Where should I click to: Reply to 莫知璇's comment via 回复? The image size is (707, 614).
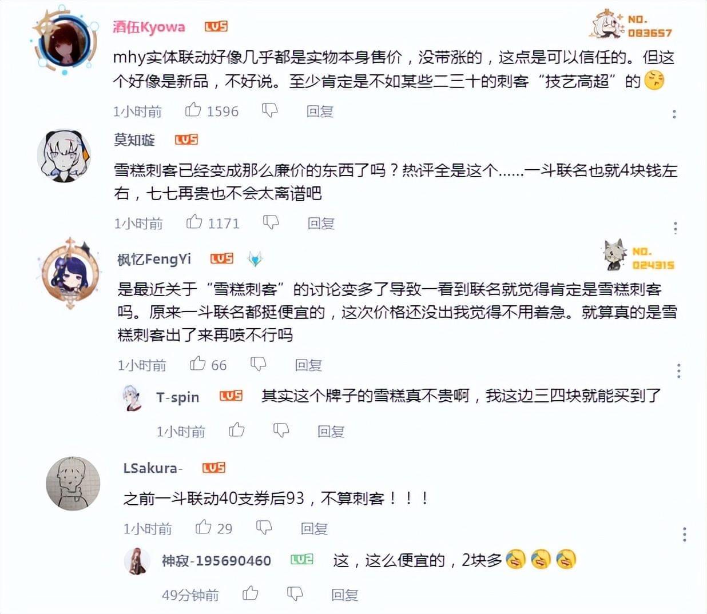[x=321, y=224]
